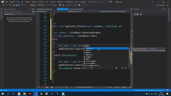Viewport: 171px width, 96px height.
Task: Click the Save All toolbar icon
Action: [19, 5]
